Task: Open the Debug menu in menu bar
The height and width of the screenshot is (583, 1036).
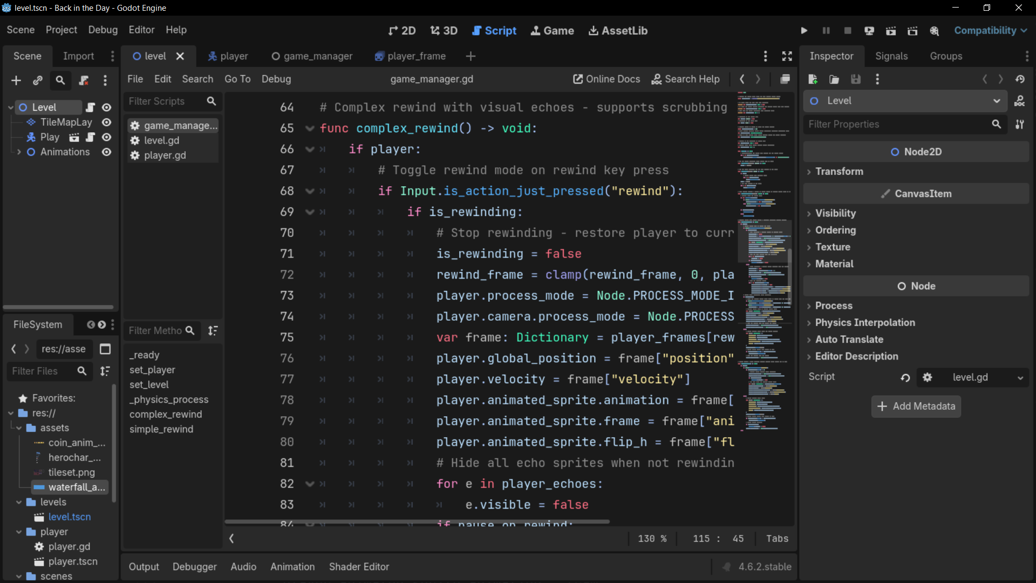Action: tap(103, 30)
